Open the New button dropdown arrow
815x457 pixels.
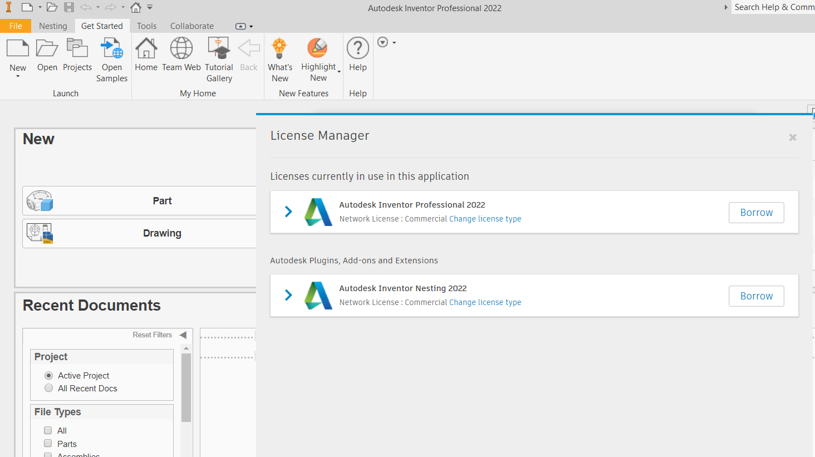point(18,76)
